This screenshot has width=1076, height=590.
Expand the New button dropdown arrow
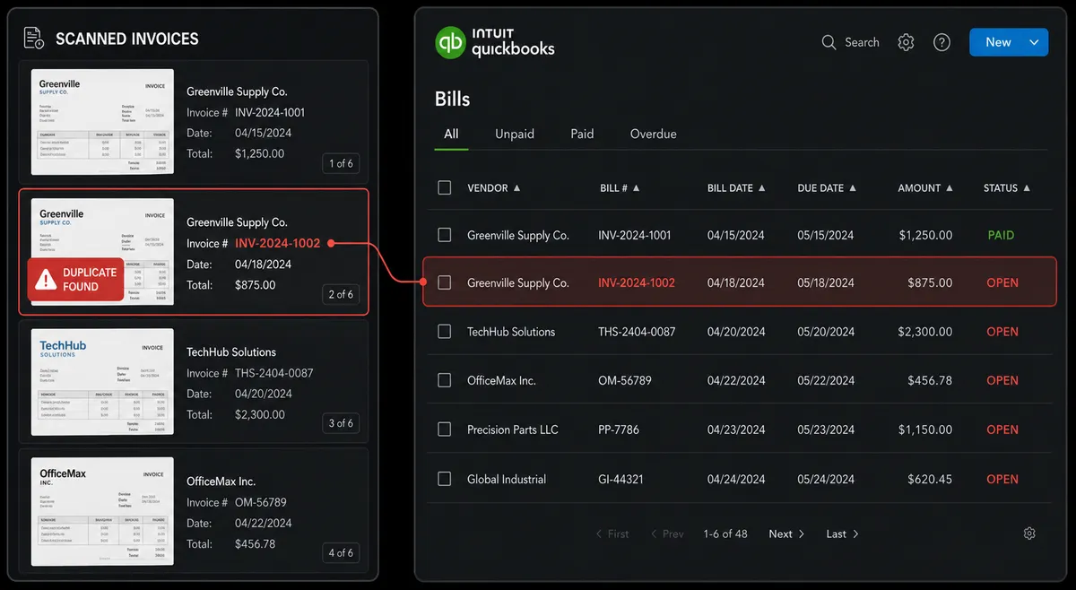[1034, 42]
